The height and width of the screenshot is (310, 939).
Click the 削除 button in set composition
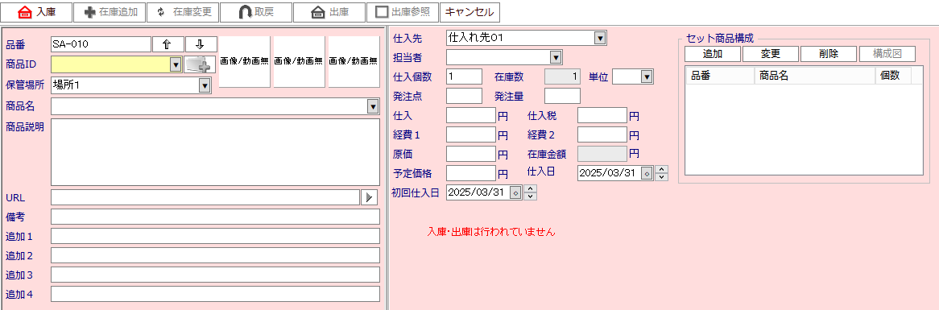pyautogui.click(x=829, y=54)
